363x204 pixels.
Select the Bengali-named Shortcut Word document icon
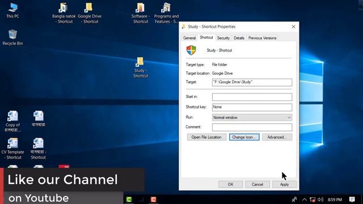click(x=39, y=148)
